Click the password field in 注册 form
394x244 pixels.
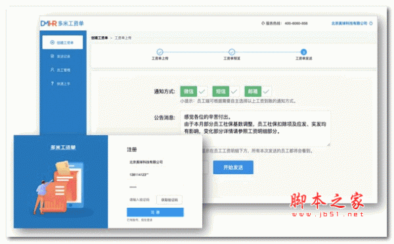(x=156, y=187)
